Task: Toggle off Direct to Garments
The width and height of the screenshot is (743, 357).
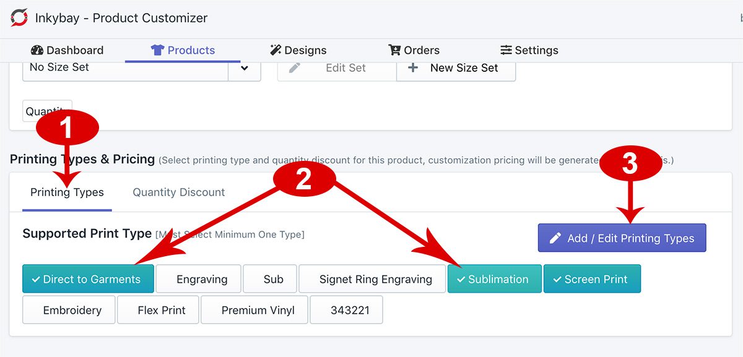Action: [x=87, y=279]
